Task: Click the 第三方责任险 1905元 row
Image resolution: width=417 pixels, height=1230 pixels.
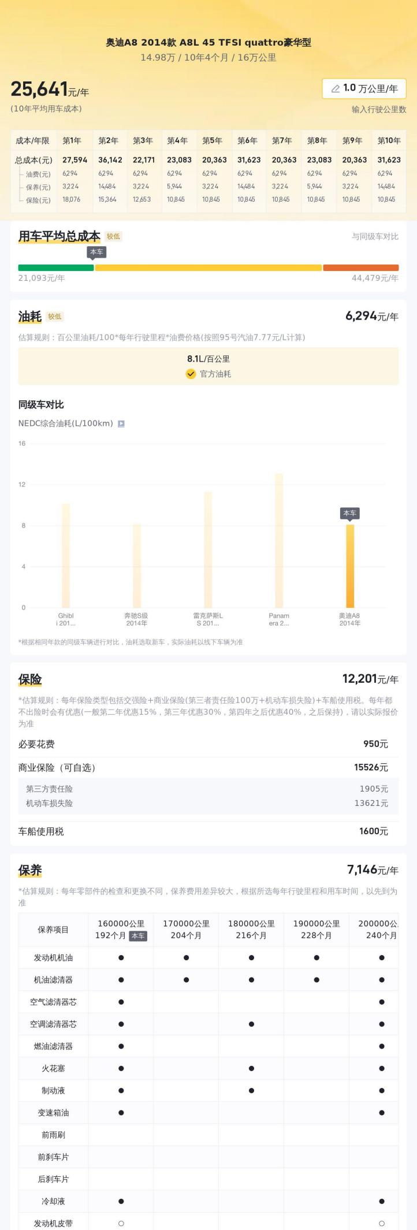Action: 208,789
